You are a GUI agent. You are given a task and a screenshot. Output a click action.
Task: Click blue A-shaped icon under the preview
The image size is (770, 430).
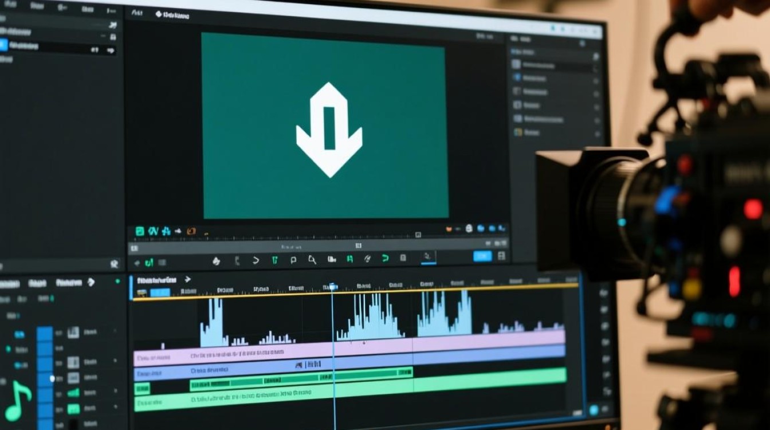pos(166,232)
